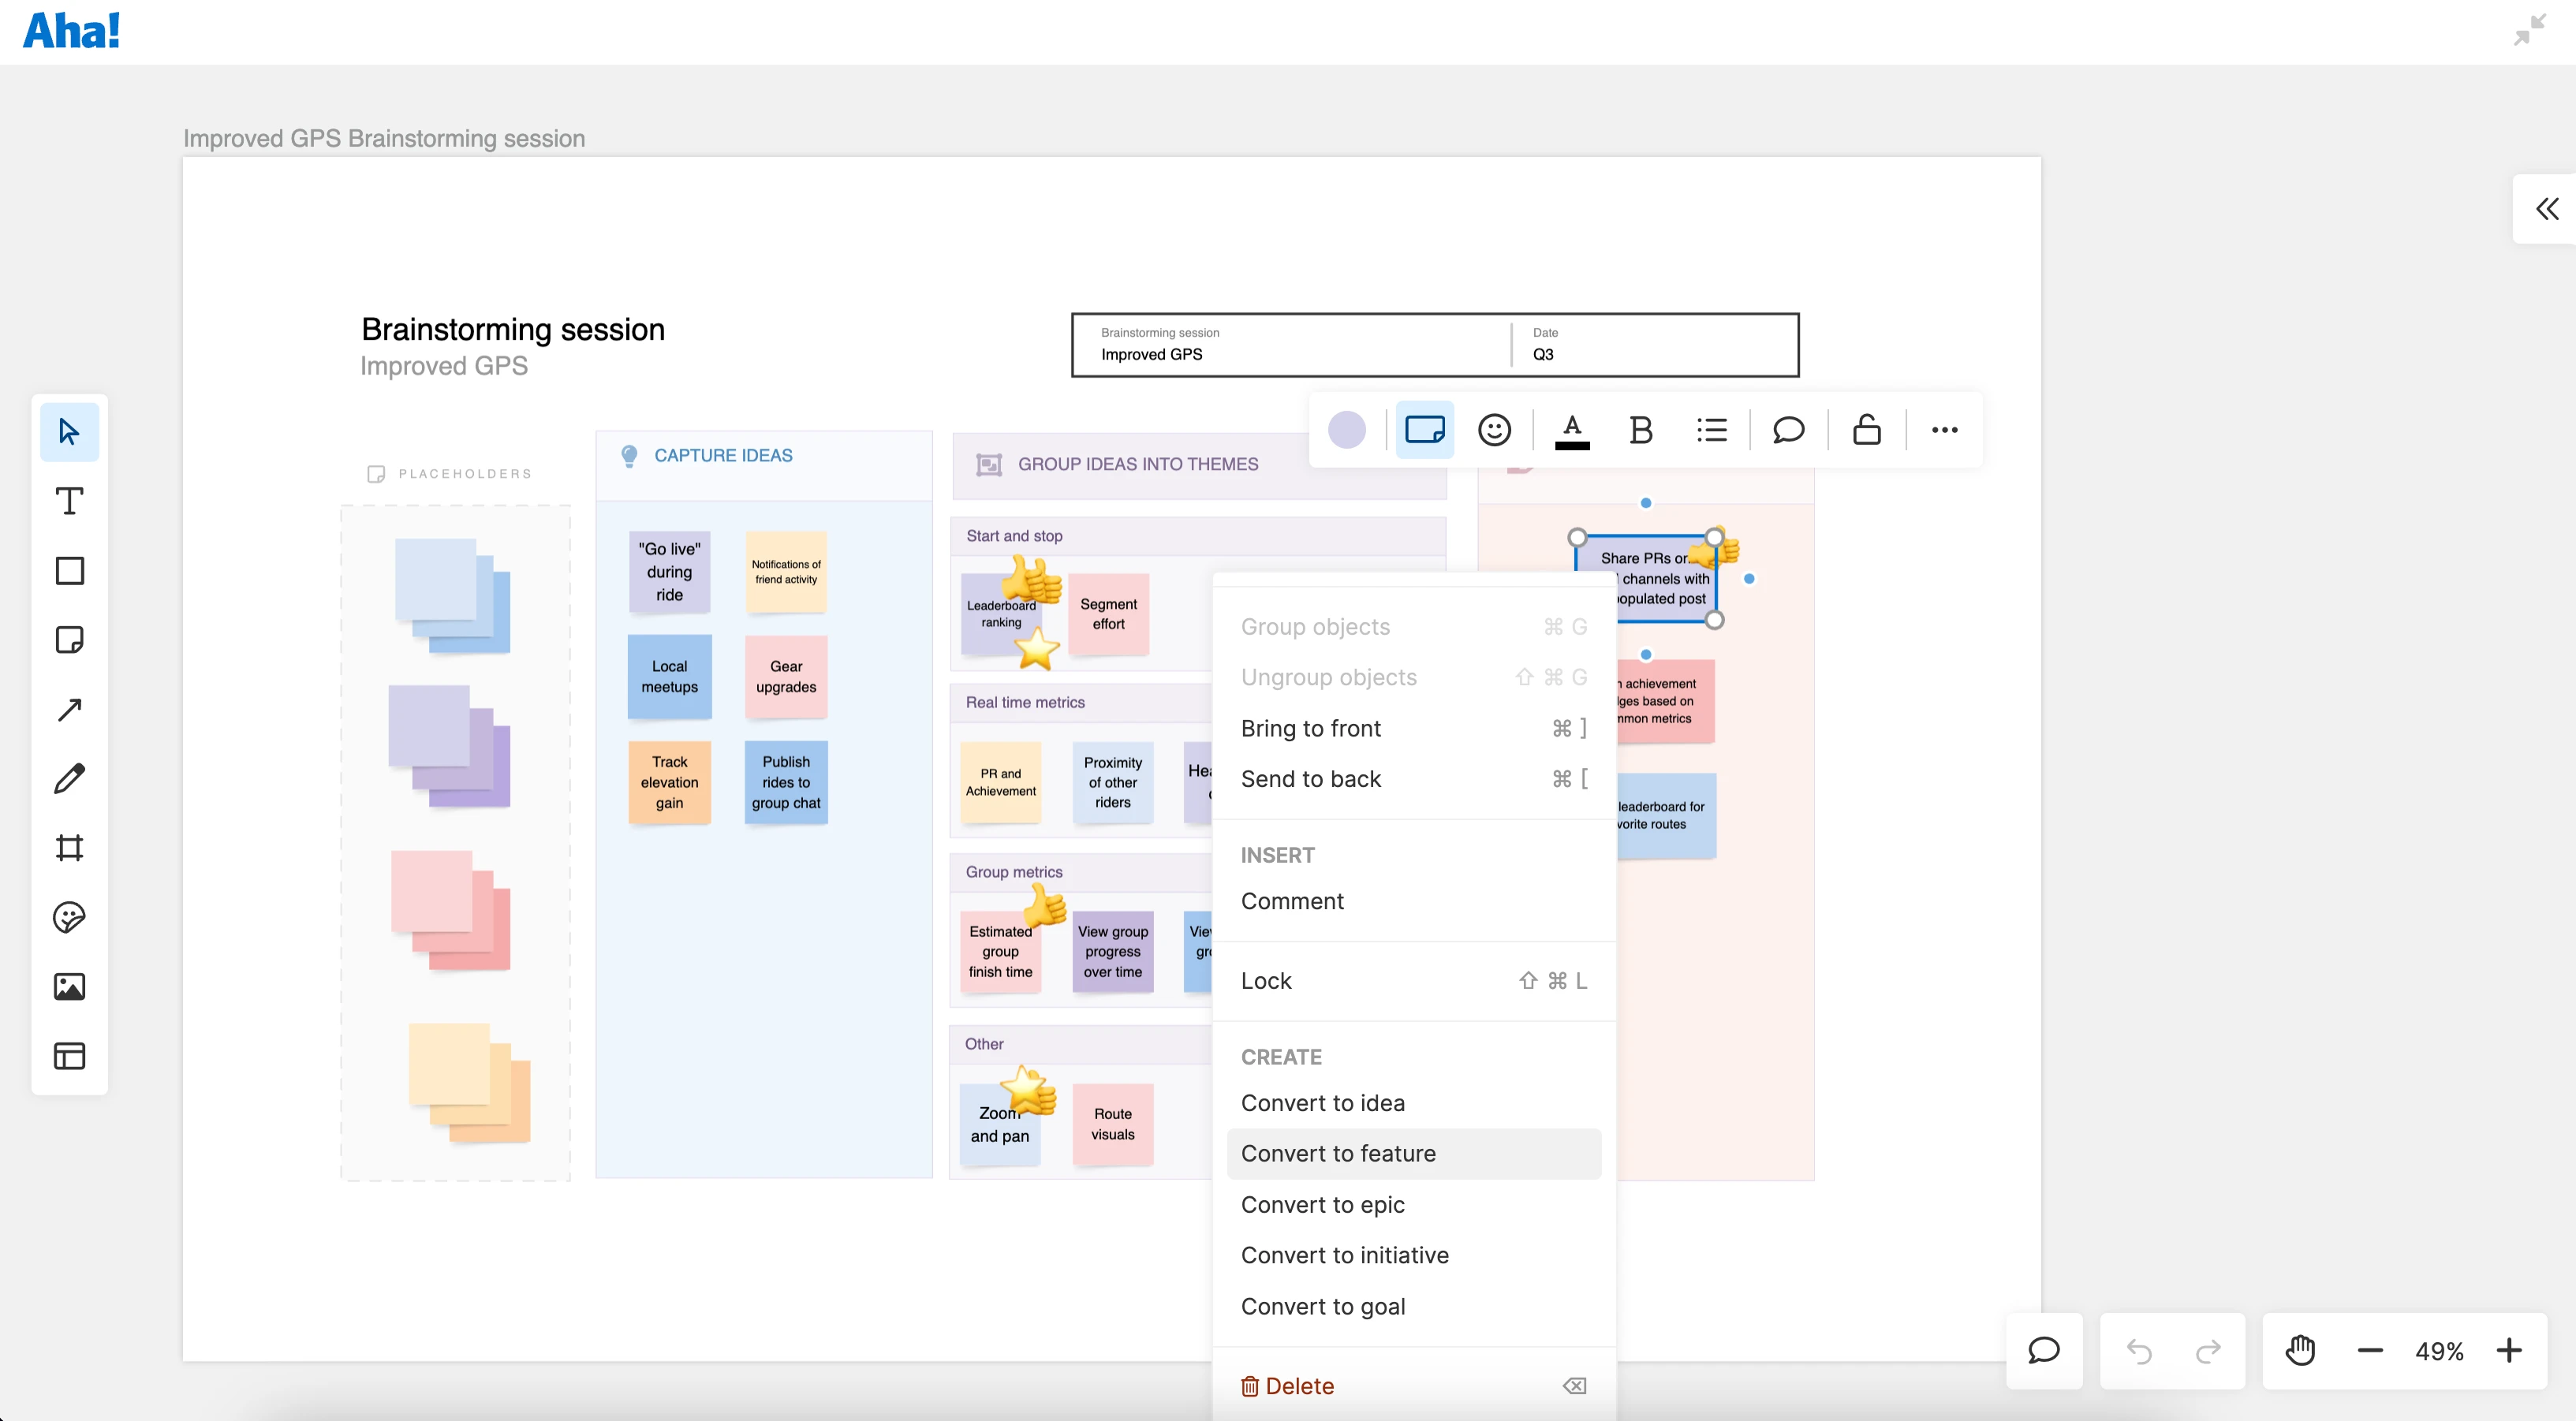2576x1421 pixels.
Task: Toggle bulleted list formatting
Action: point(1712,430)
